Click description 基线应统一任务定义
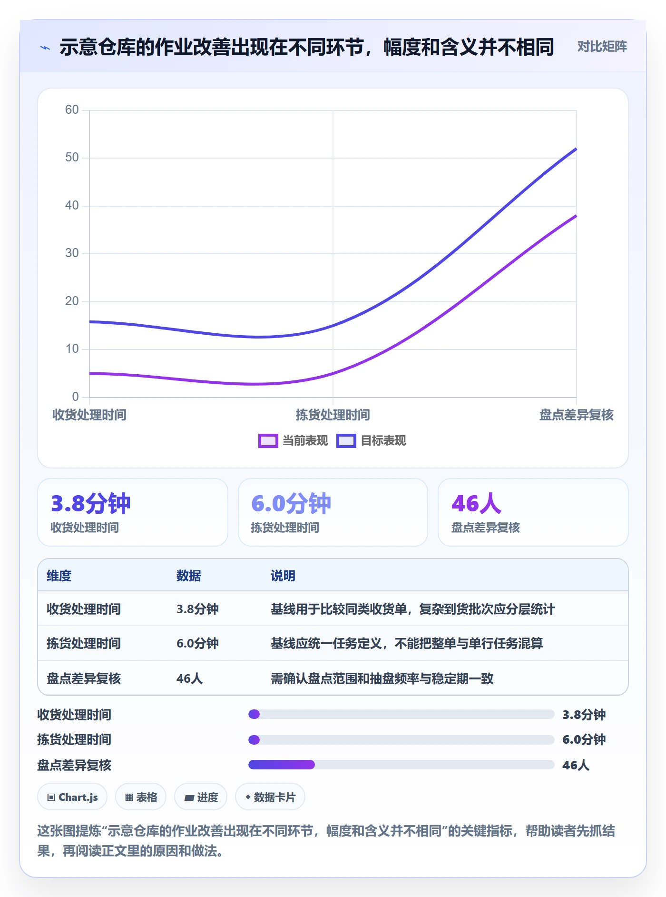The width and height of the screenshot is (666, 897). click(407, 643)
